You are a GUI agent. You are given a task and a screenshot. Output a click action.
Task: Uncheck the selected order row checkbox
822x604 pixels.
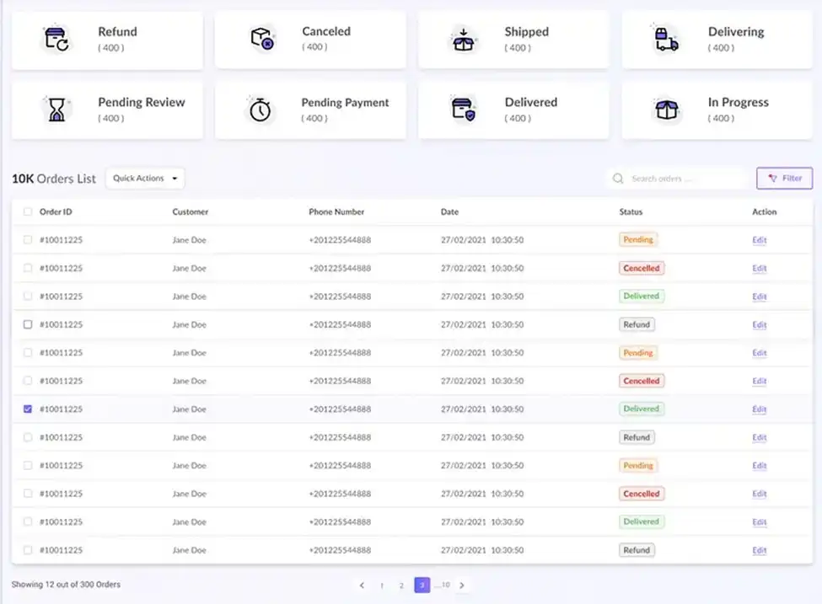pos(28,409)
